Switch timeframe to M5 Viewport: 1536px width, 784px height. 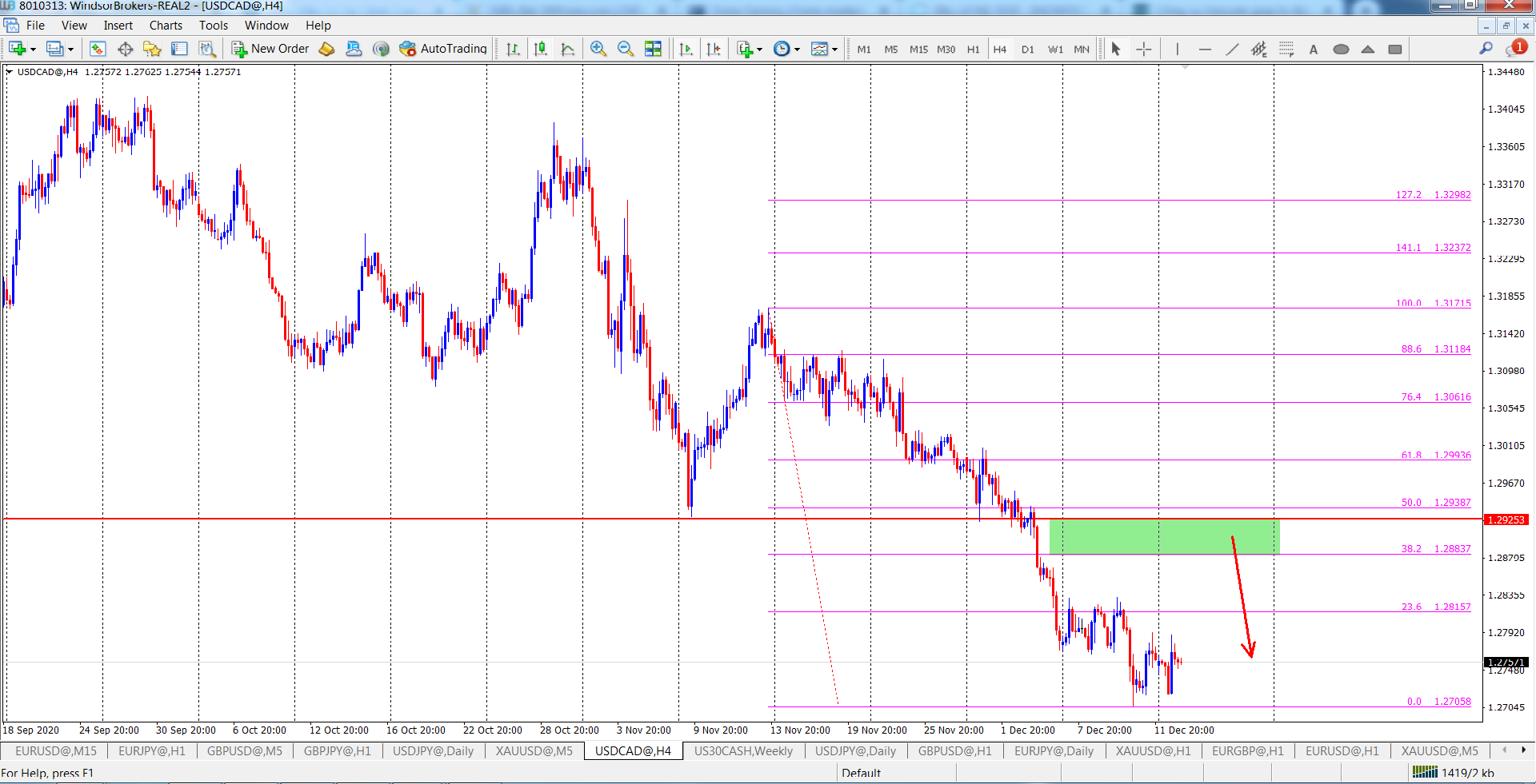pyautogui.click(x=891, y=49)
